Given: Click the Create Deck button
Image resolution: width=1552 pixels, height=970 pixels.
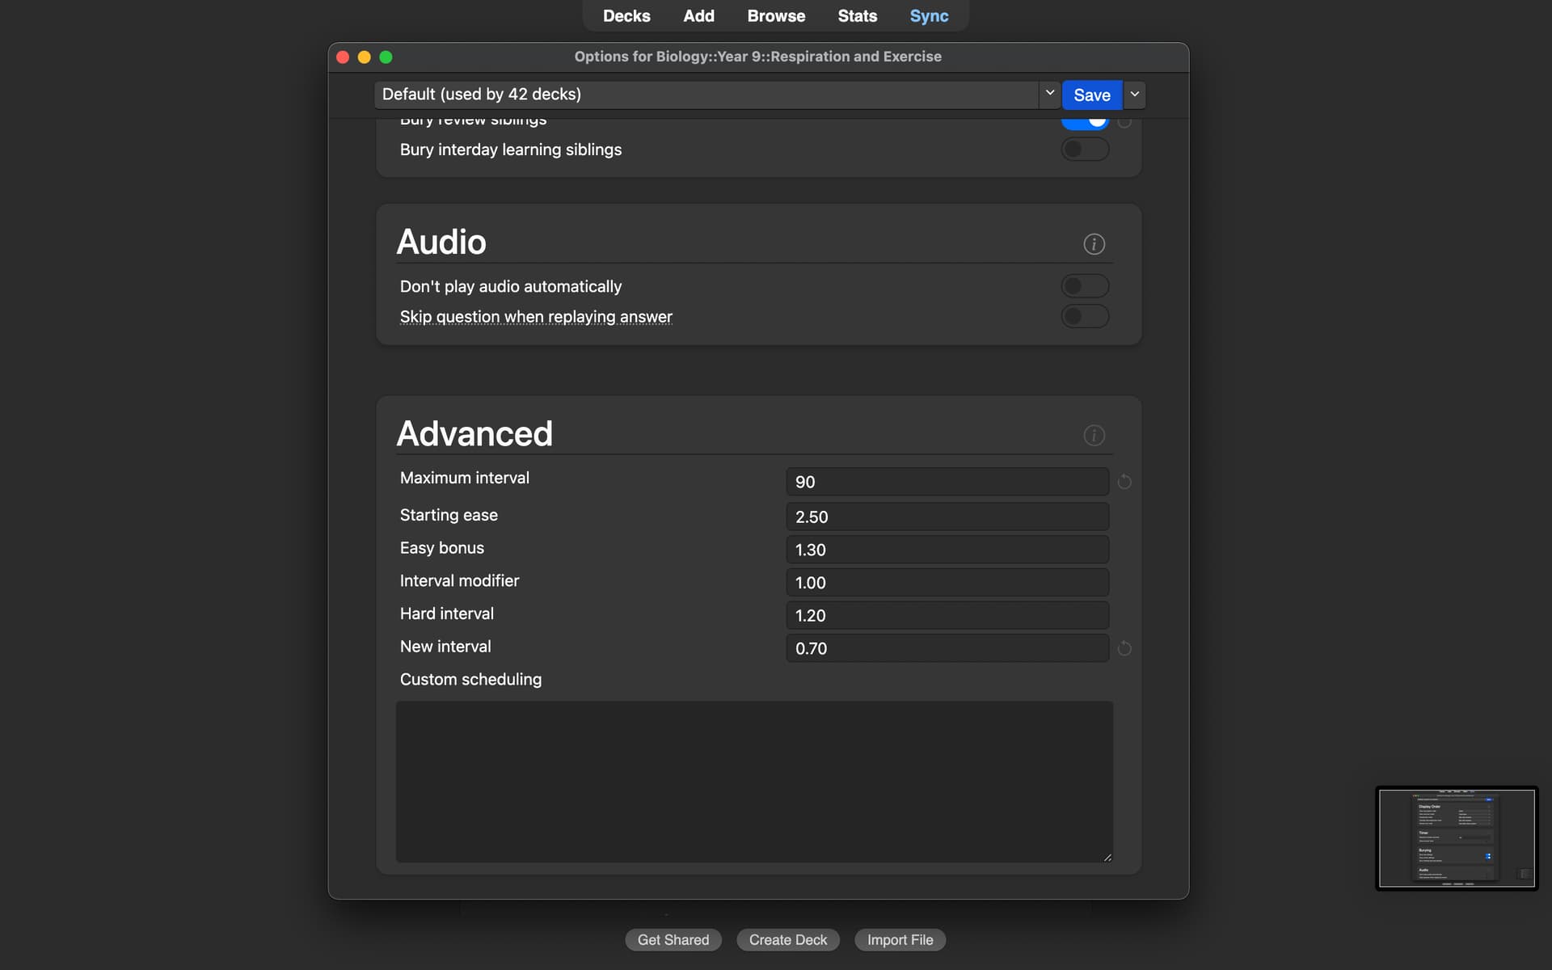Looking at the screenshot, I should click(787, 940).
